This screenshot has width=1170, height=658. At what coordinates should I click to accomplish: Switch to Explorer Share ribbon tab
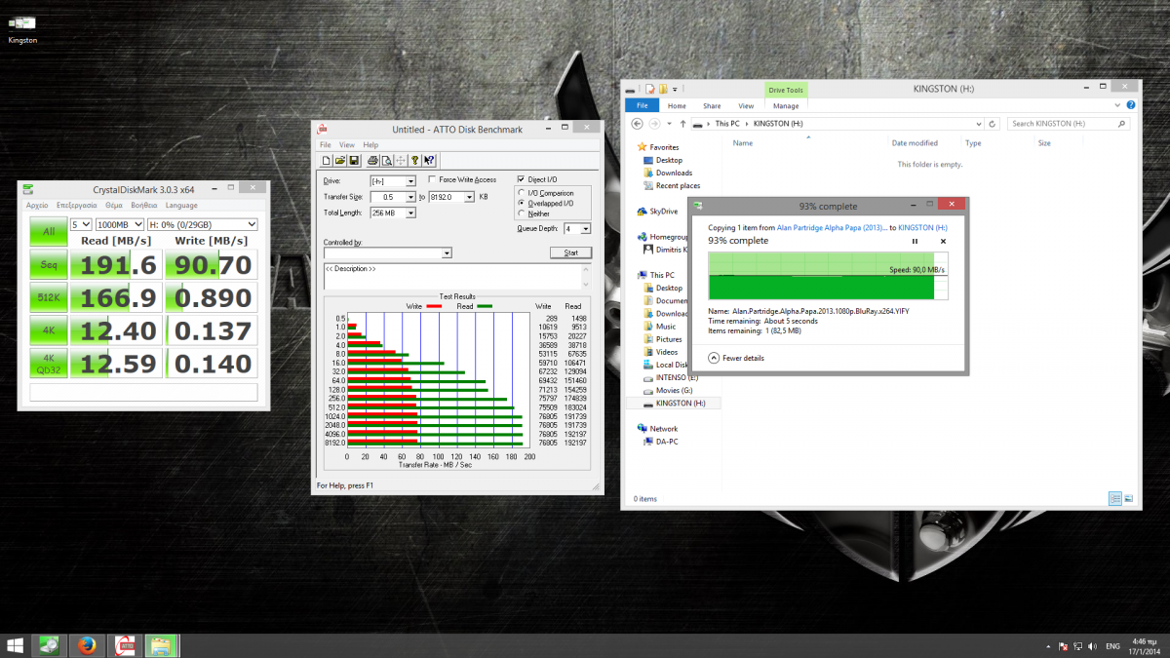point(712,105)
